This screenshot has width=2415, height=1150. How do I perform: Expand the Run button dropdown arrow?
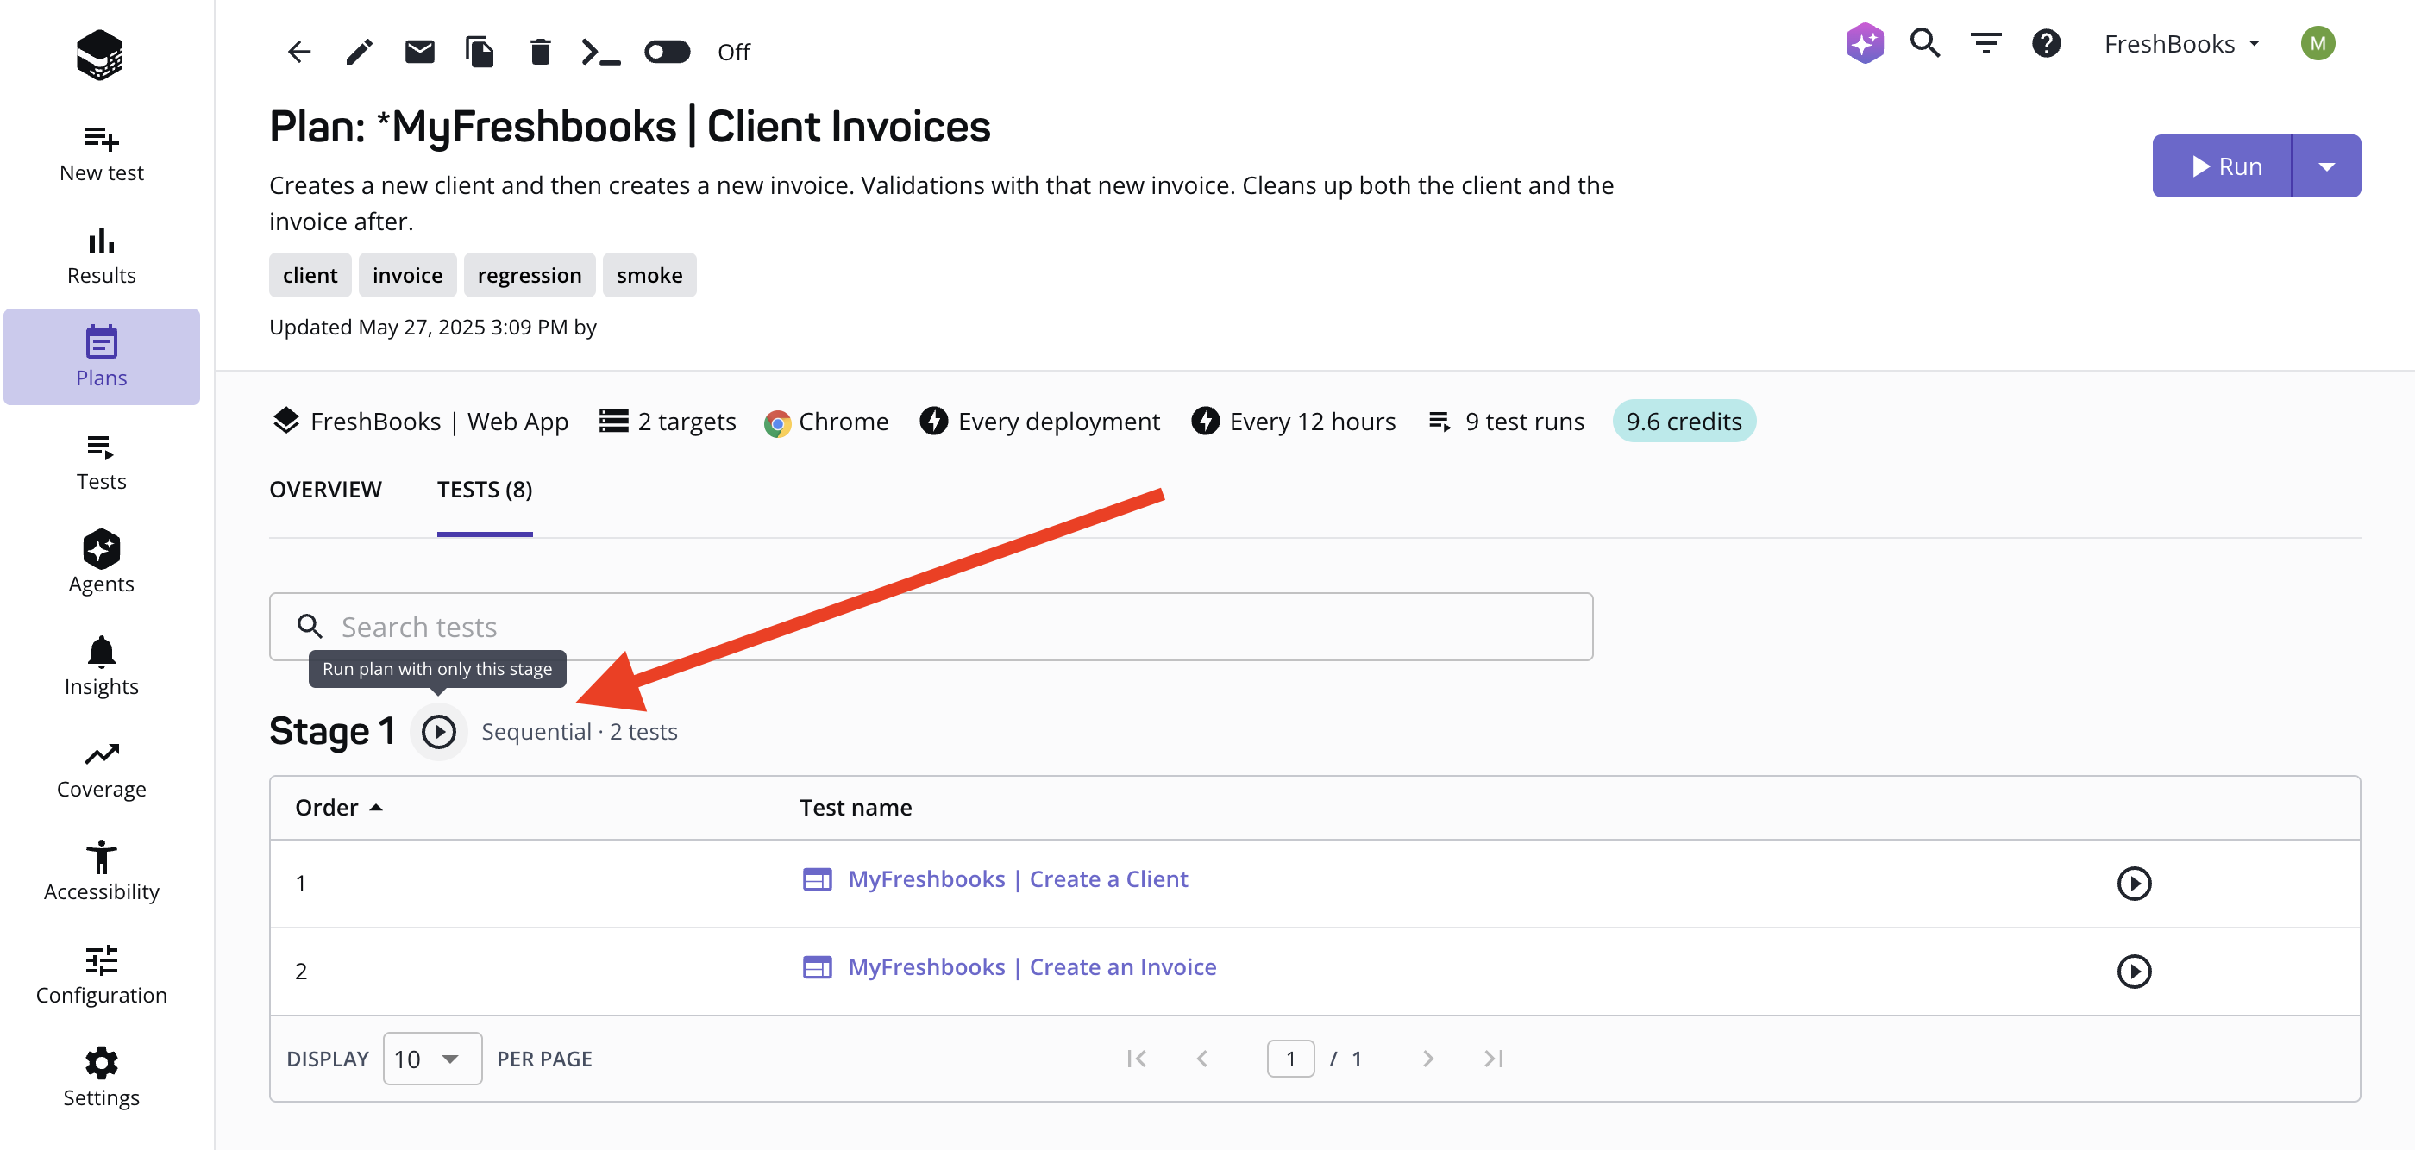click(x=2326, y=166)
